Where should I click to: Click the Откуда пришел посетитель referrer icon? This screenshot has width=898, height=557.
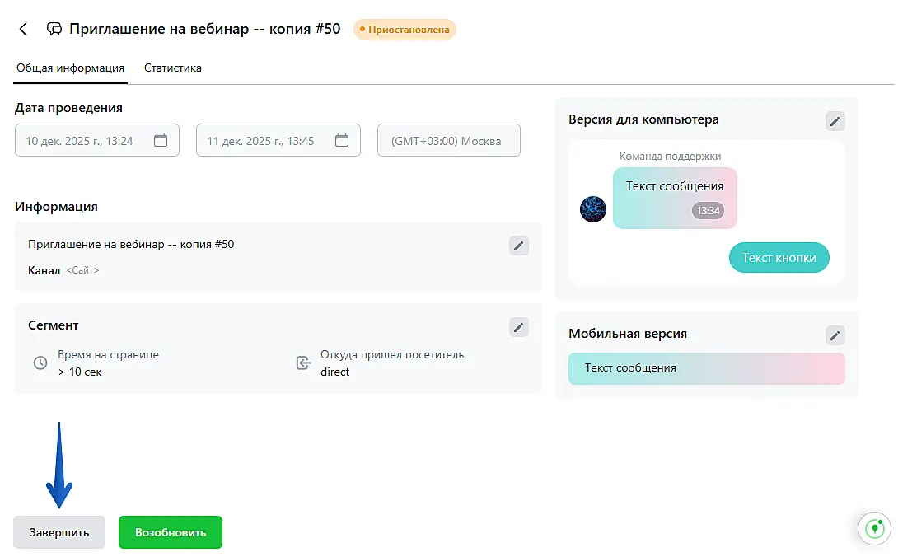tap(303, 363)
